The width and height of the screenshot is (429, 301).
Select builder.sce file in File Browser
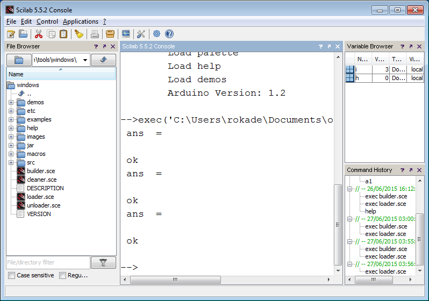(41, 171)
